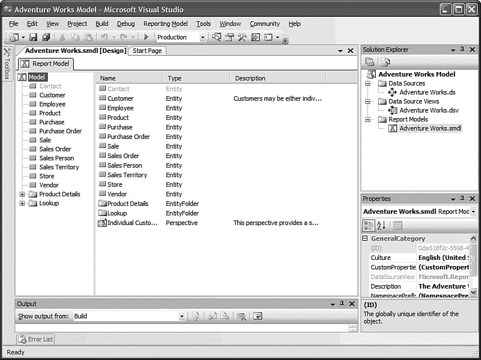Collapse Report Models node

point(367,119)
